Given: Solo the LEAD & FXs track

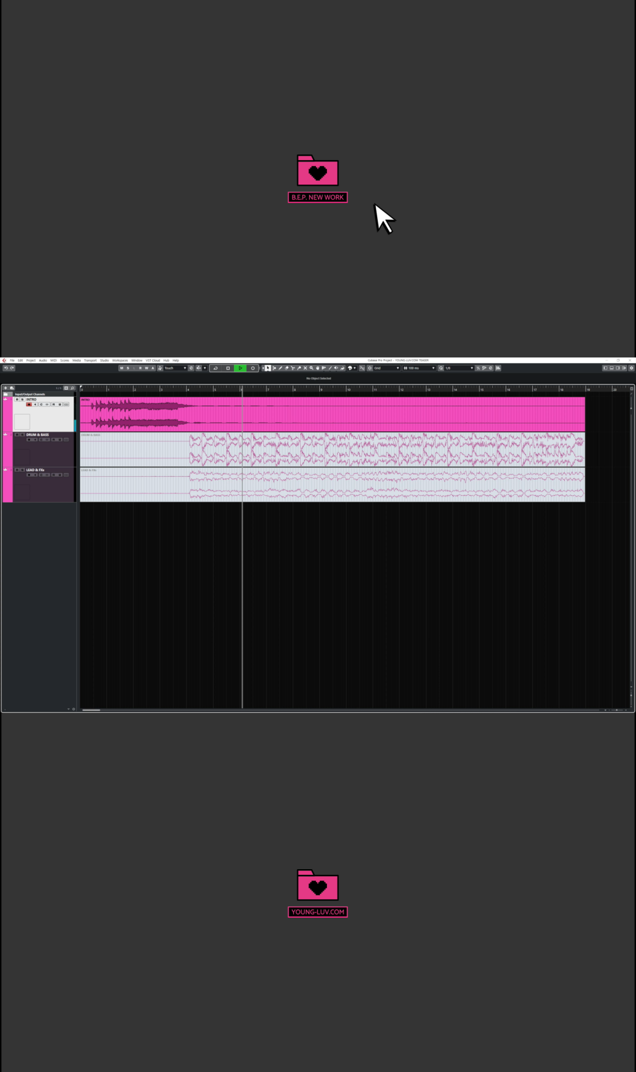Looking at the screenshot, I should 22,470.
